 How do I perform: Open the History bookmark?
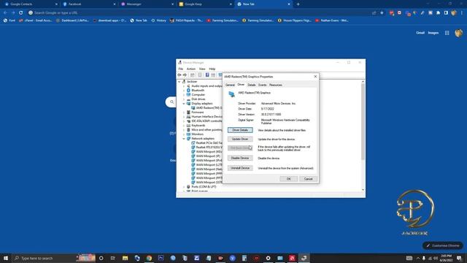click(159, 20)
